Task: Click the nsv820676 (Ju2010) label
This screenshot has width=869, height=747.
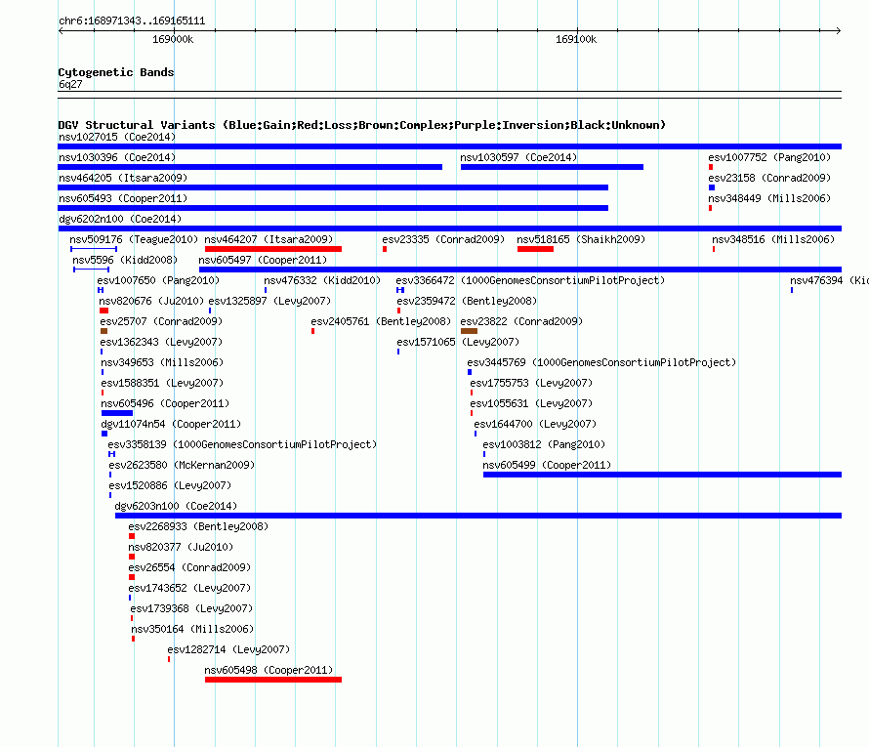Action: (151, 301)
